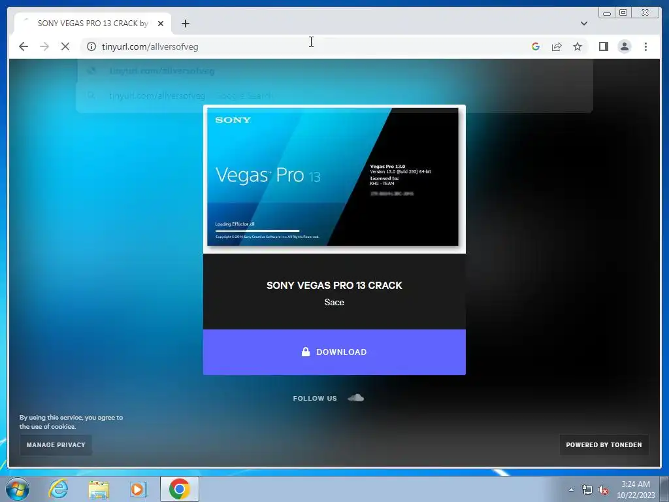Show hidden tray icons arrow
Viewport: 669px width, 502px height.
571,490
